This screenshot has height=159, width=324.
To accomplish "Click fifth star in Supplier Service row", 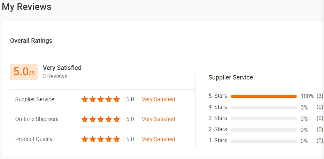I will 117,99.
